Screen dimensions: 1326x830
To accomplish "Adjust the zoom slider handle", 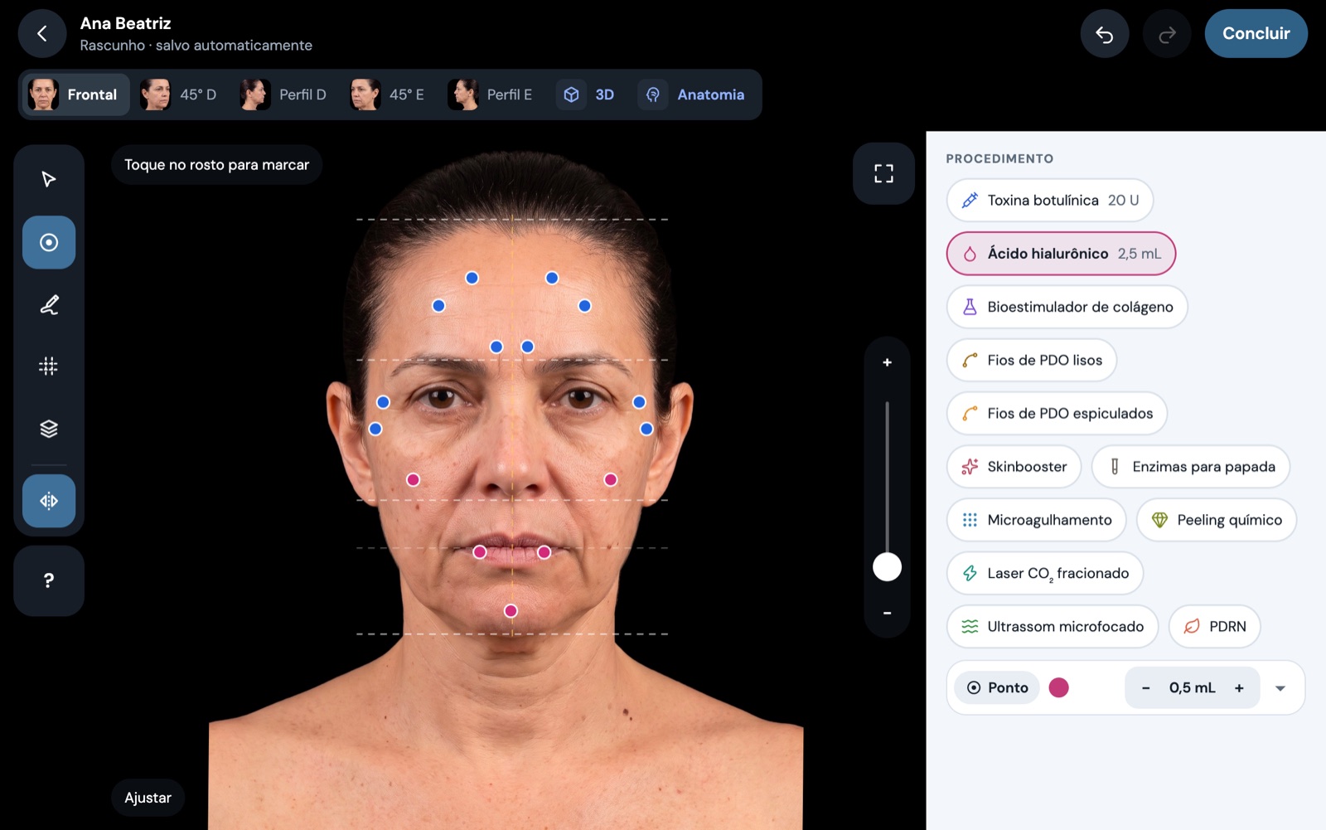I will click(887, 567).
